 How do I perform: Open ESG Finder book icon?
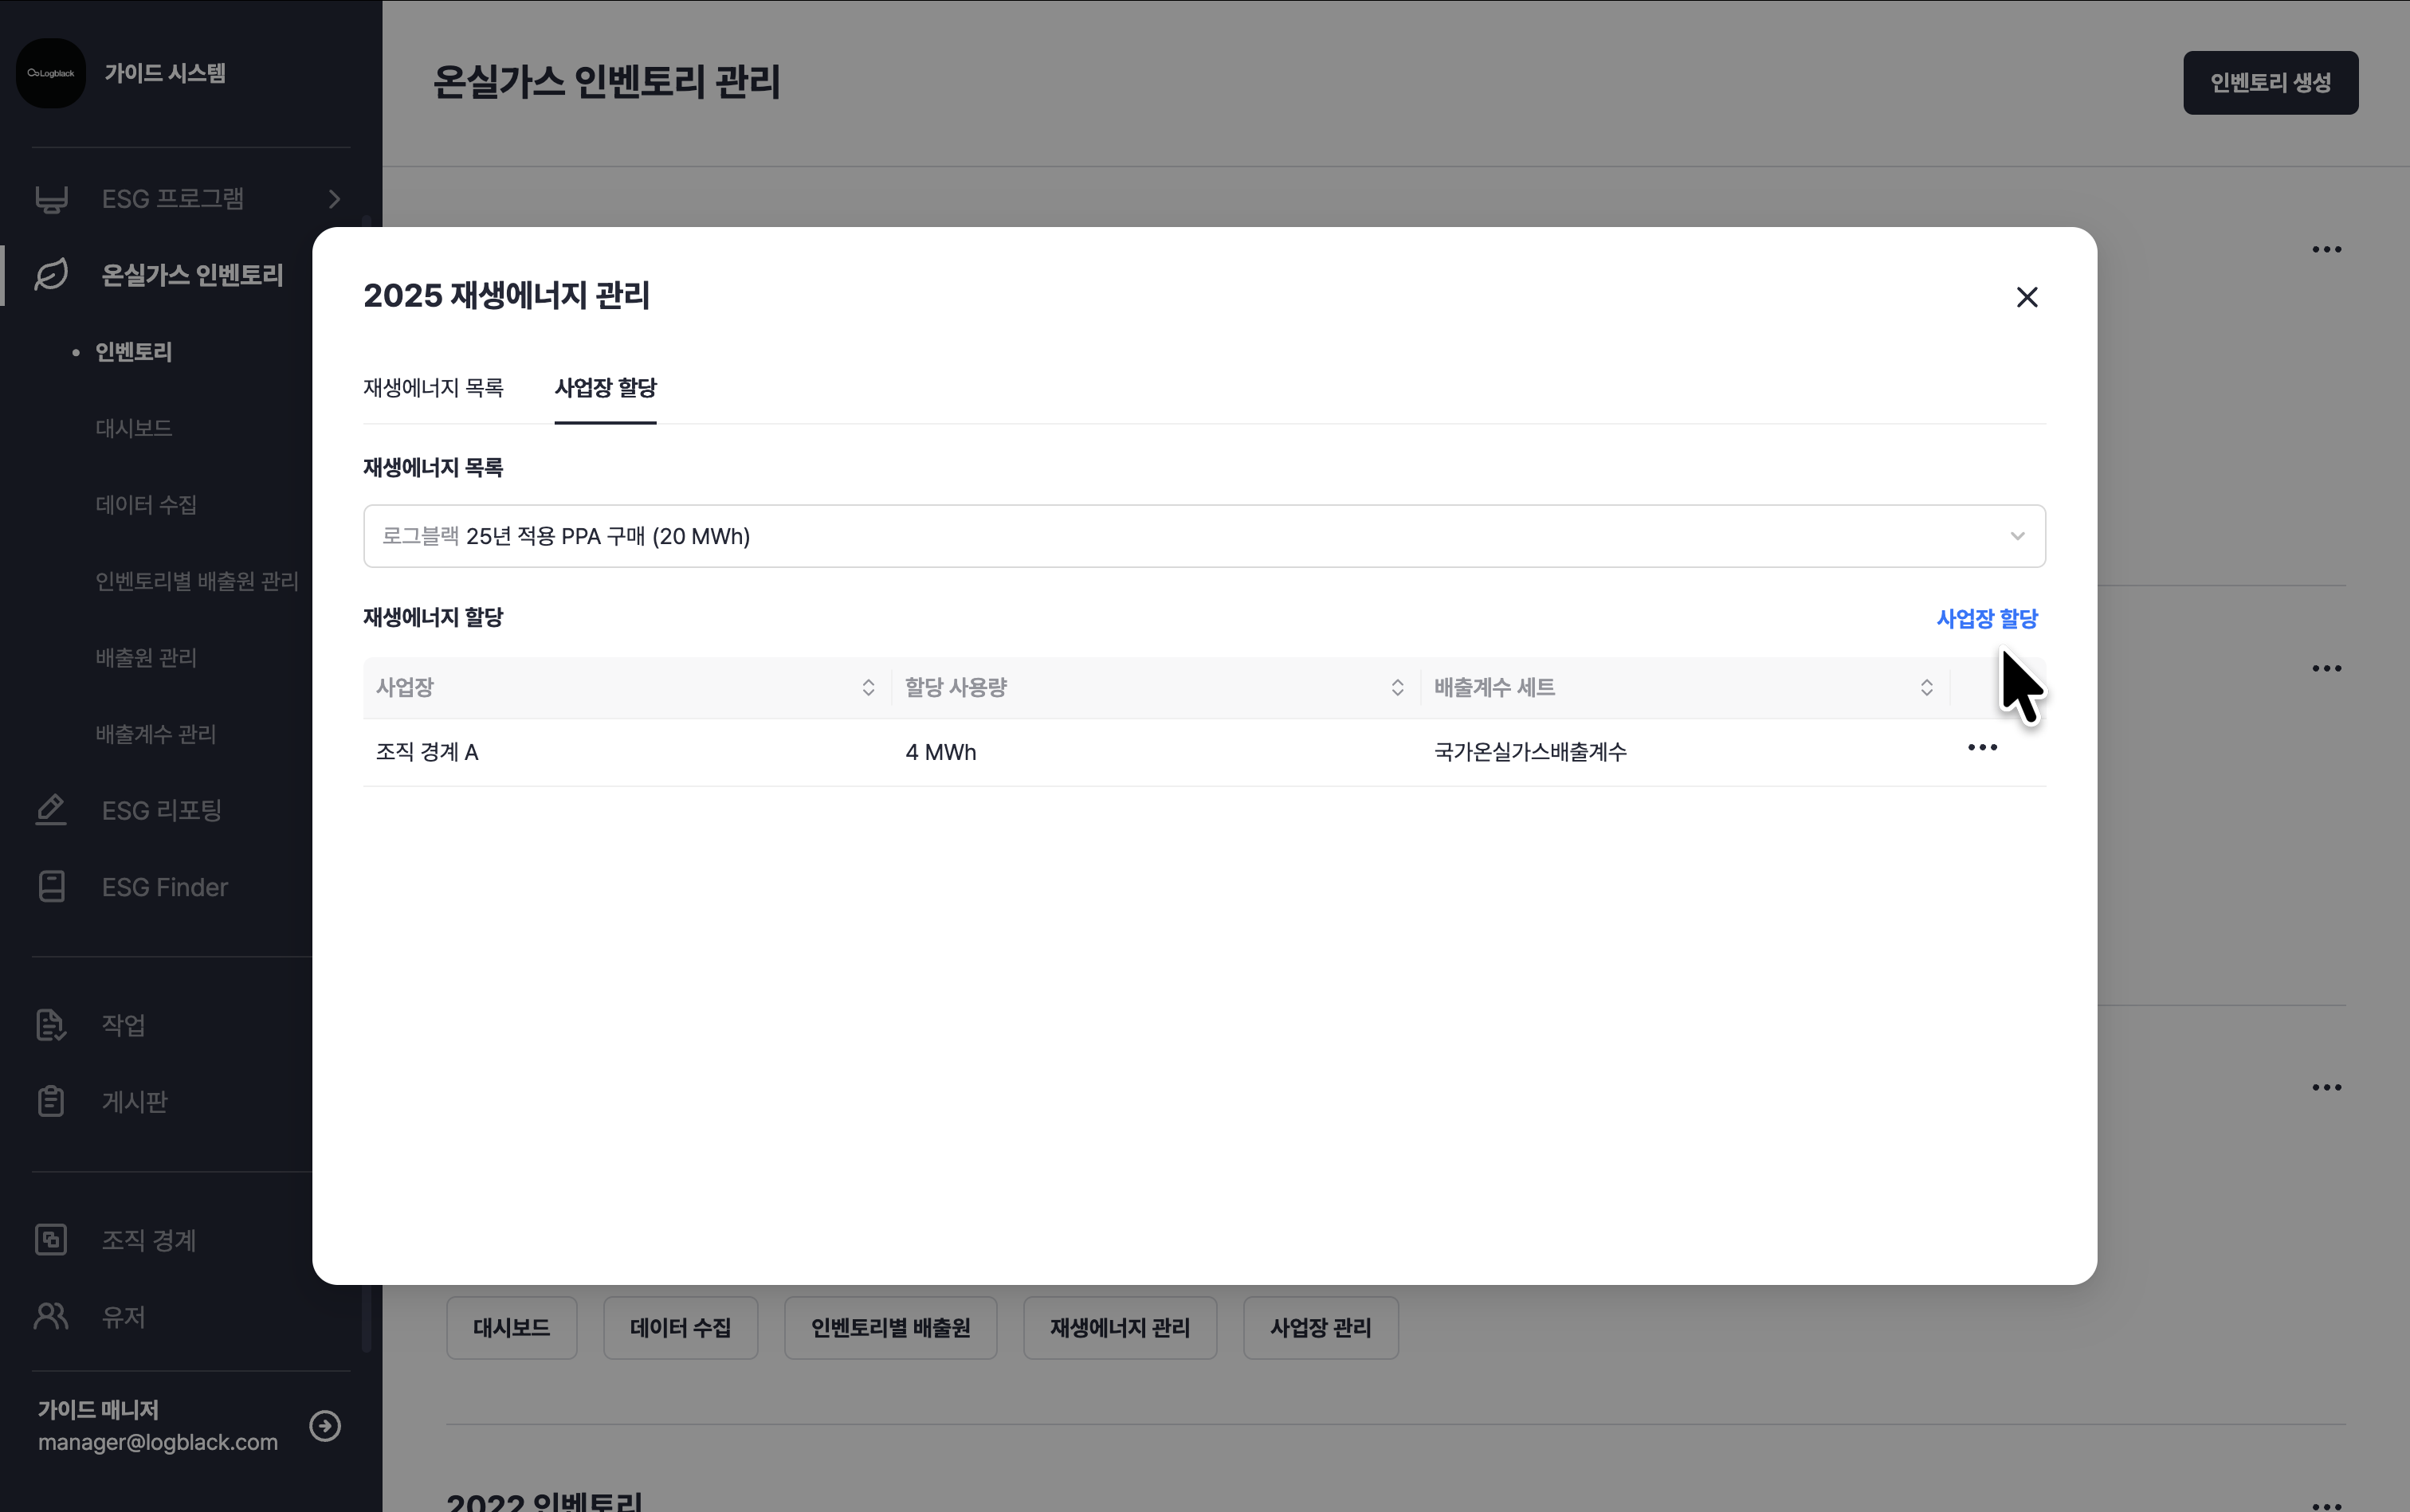click(x=51, y=887)
